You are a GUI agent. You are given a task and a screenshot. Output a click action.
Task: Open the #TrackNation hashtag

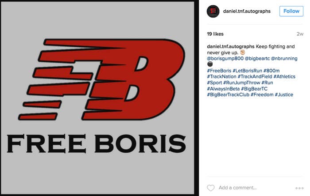221,76
